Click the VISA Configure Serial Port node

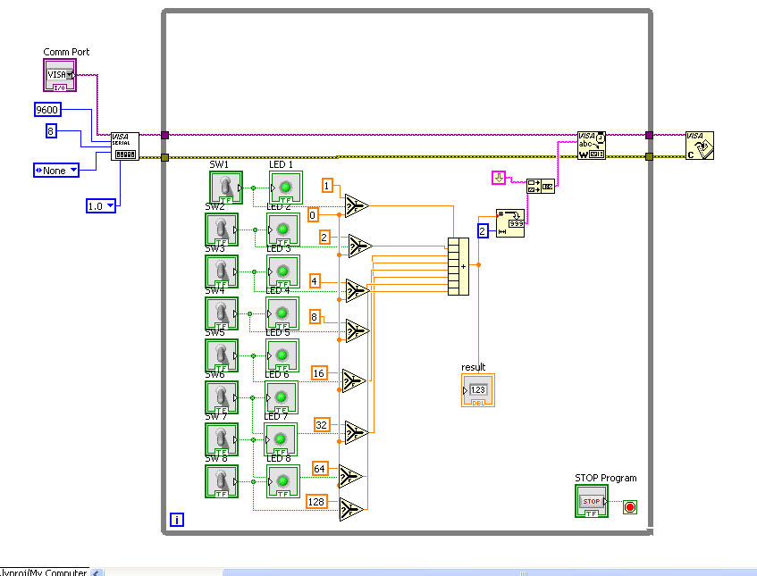point(125,146)
